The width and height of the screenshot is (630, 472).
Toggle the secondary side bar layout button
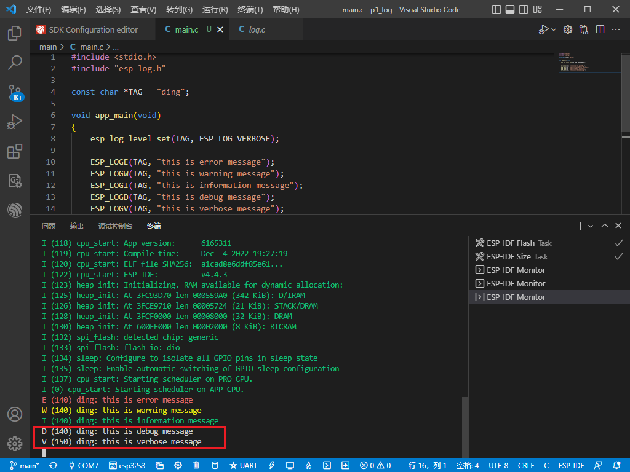point(524,10)
